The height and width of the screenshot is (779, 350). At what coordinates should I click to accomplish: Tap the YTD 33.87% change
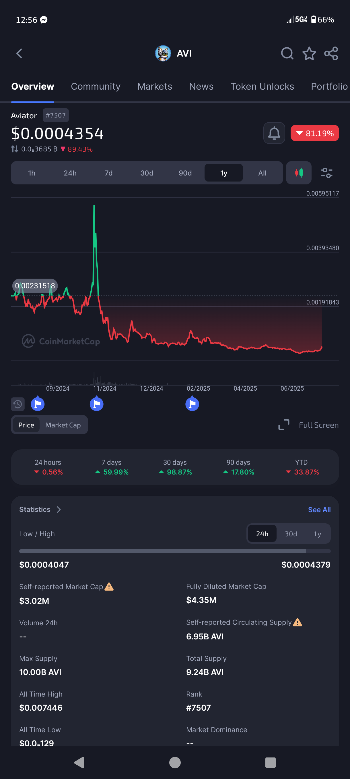coord(302,467)
